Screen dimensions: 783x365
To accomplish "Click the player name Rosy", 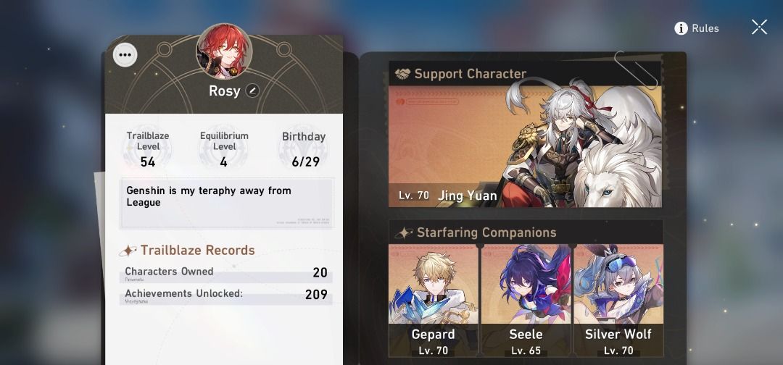I will 225,91.
